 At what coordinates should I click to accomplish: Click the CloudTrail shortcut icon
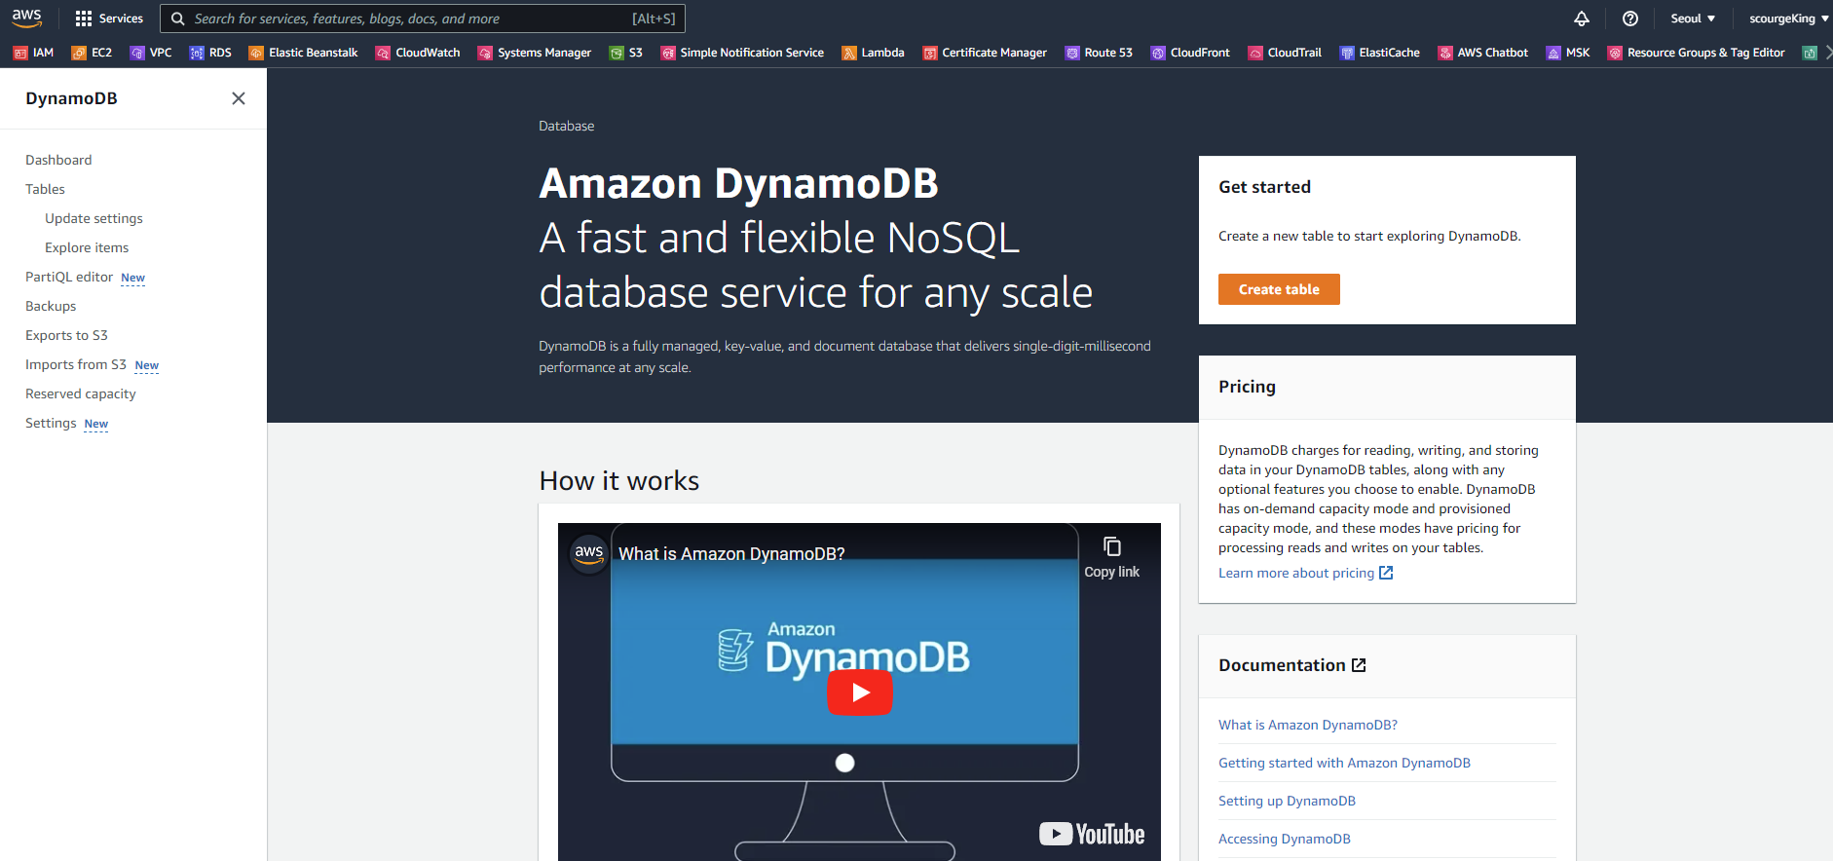(x=1255, y=53)
